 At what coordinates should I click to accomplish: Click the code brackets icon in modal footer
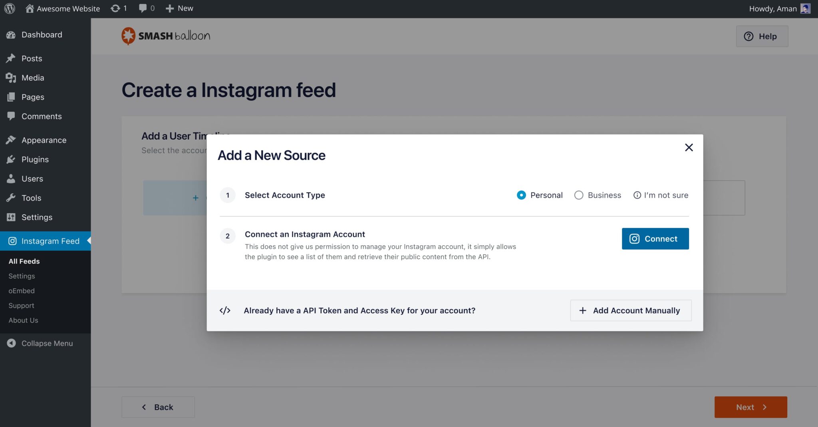click(225, 311)
